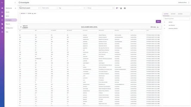Focus the gid column filter box

point(42,33)
